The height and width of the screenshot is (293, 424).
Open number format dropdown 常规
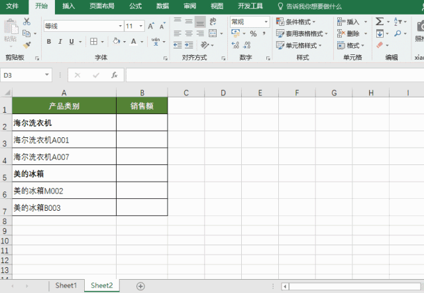266,22
